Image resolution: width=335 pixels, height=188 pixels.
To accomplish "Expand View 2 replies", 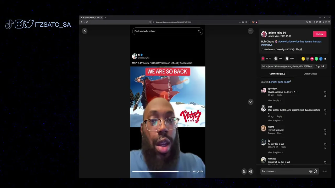I will [x=275, y=152].
